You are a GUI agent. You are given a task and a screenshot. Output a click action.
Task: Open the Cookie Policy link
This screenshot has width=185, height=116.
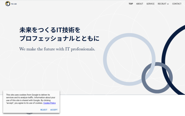point(49,103)
